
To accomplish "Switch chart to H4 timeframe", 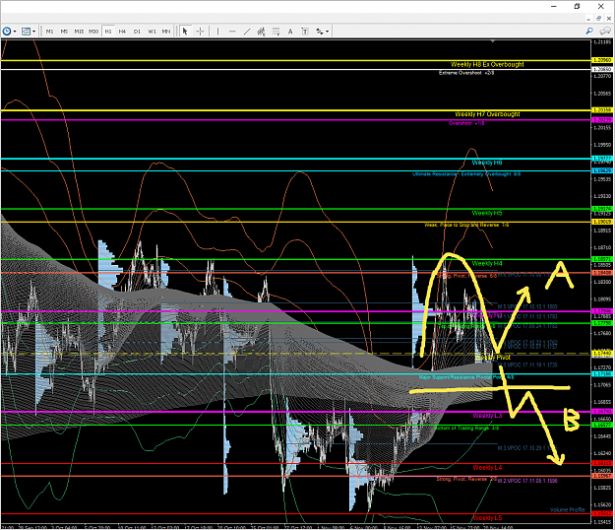I will (122, 31).
